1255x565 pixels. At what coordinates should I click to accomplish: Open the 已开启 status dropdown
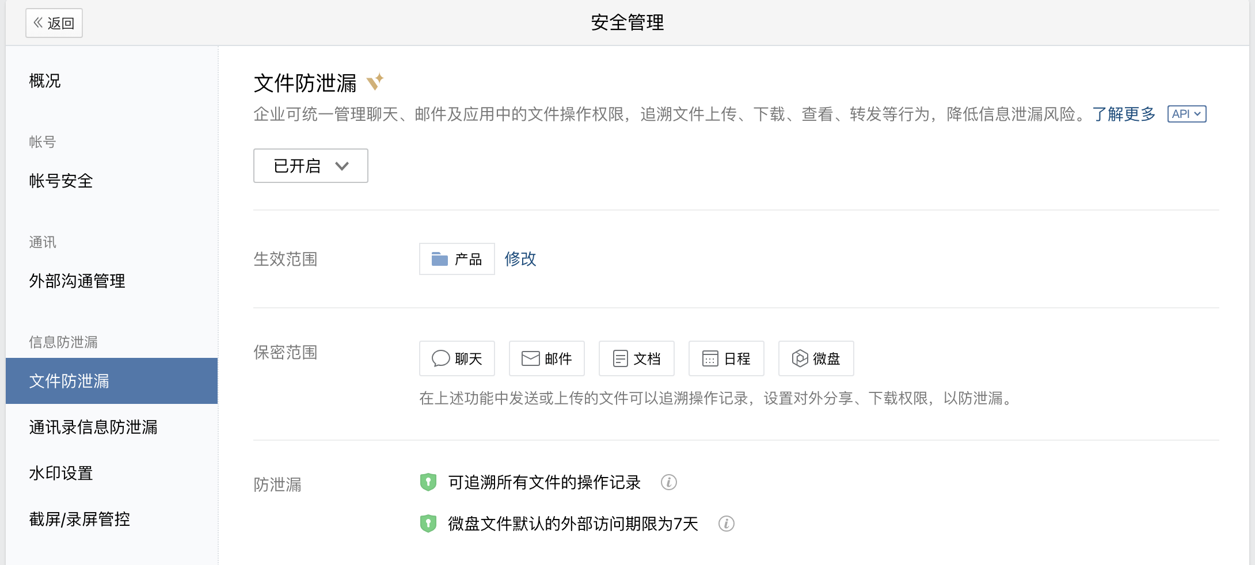point(311,166)
